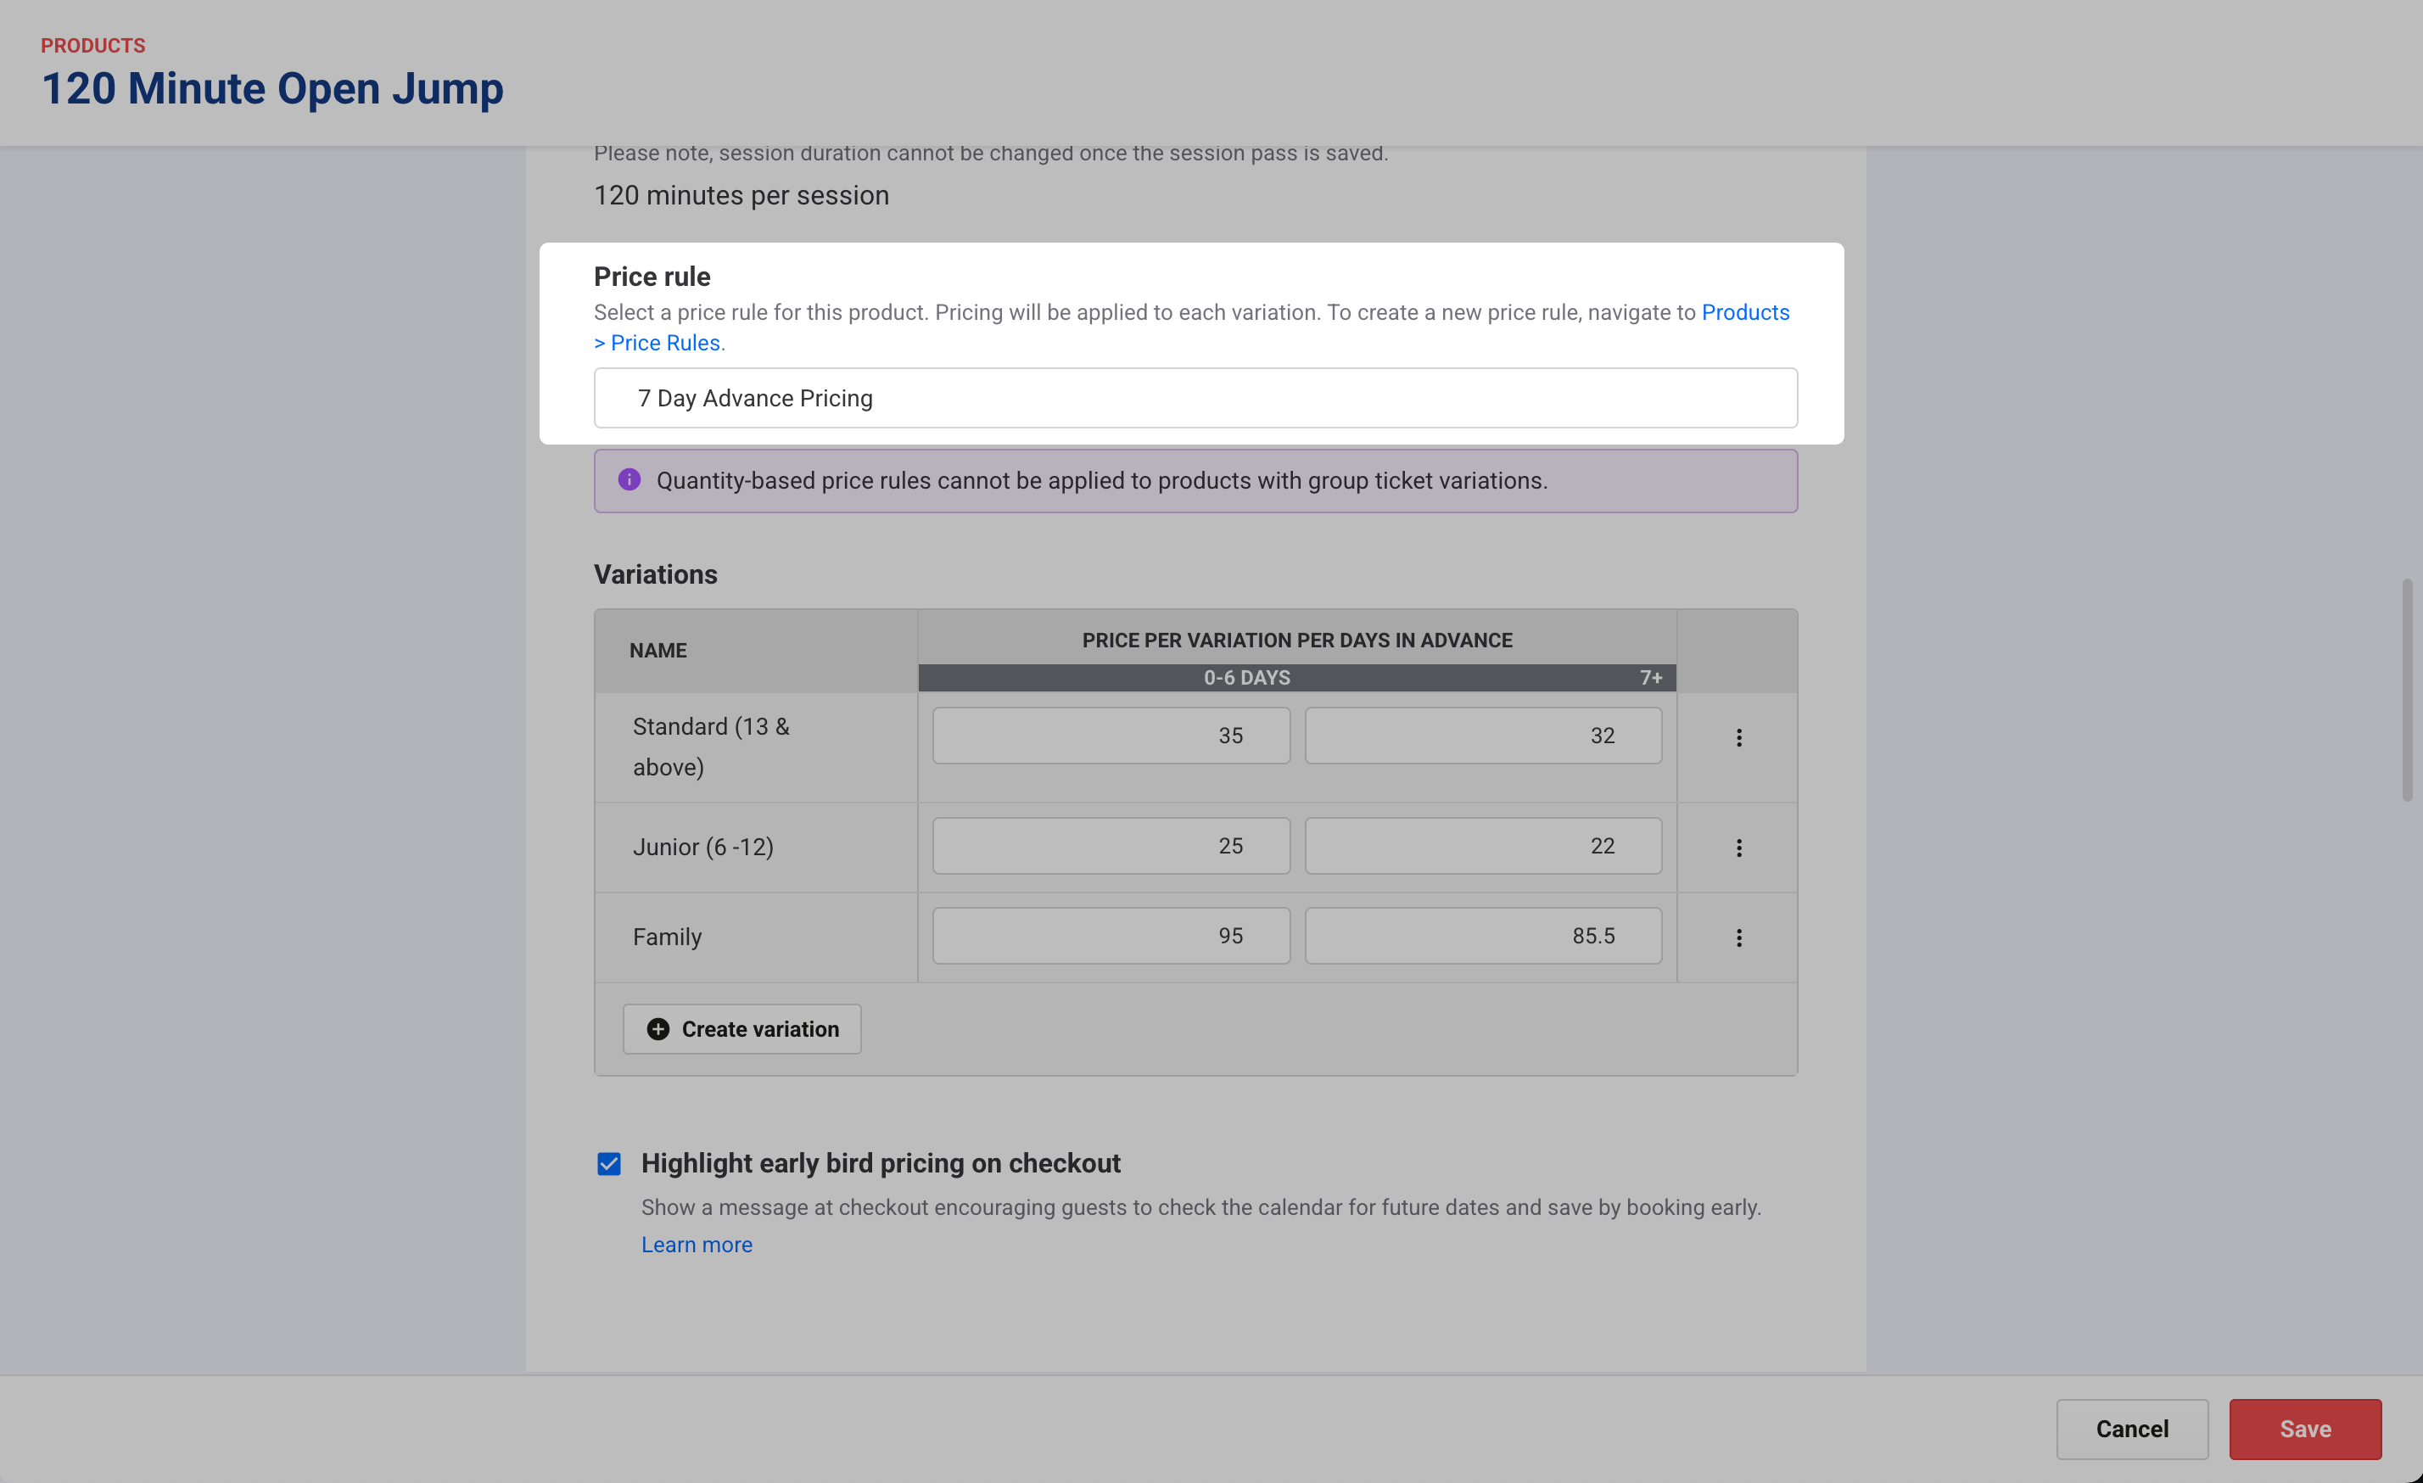Open three-dot menu for Family variation
Image resolution: width=2423 pixels, height=1483 pixels.
1738,938
